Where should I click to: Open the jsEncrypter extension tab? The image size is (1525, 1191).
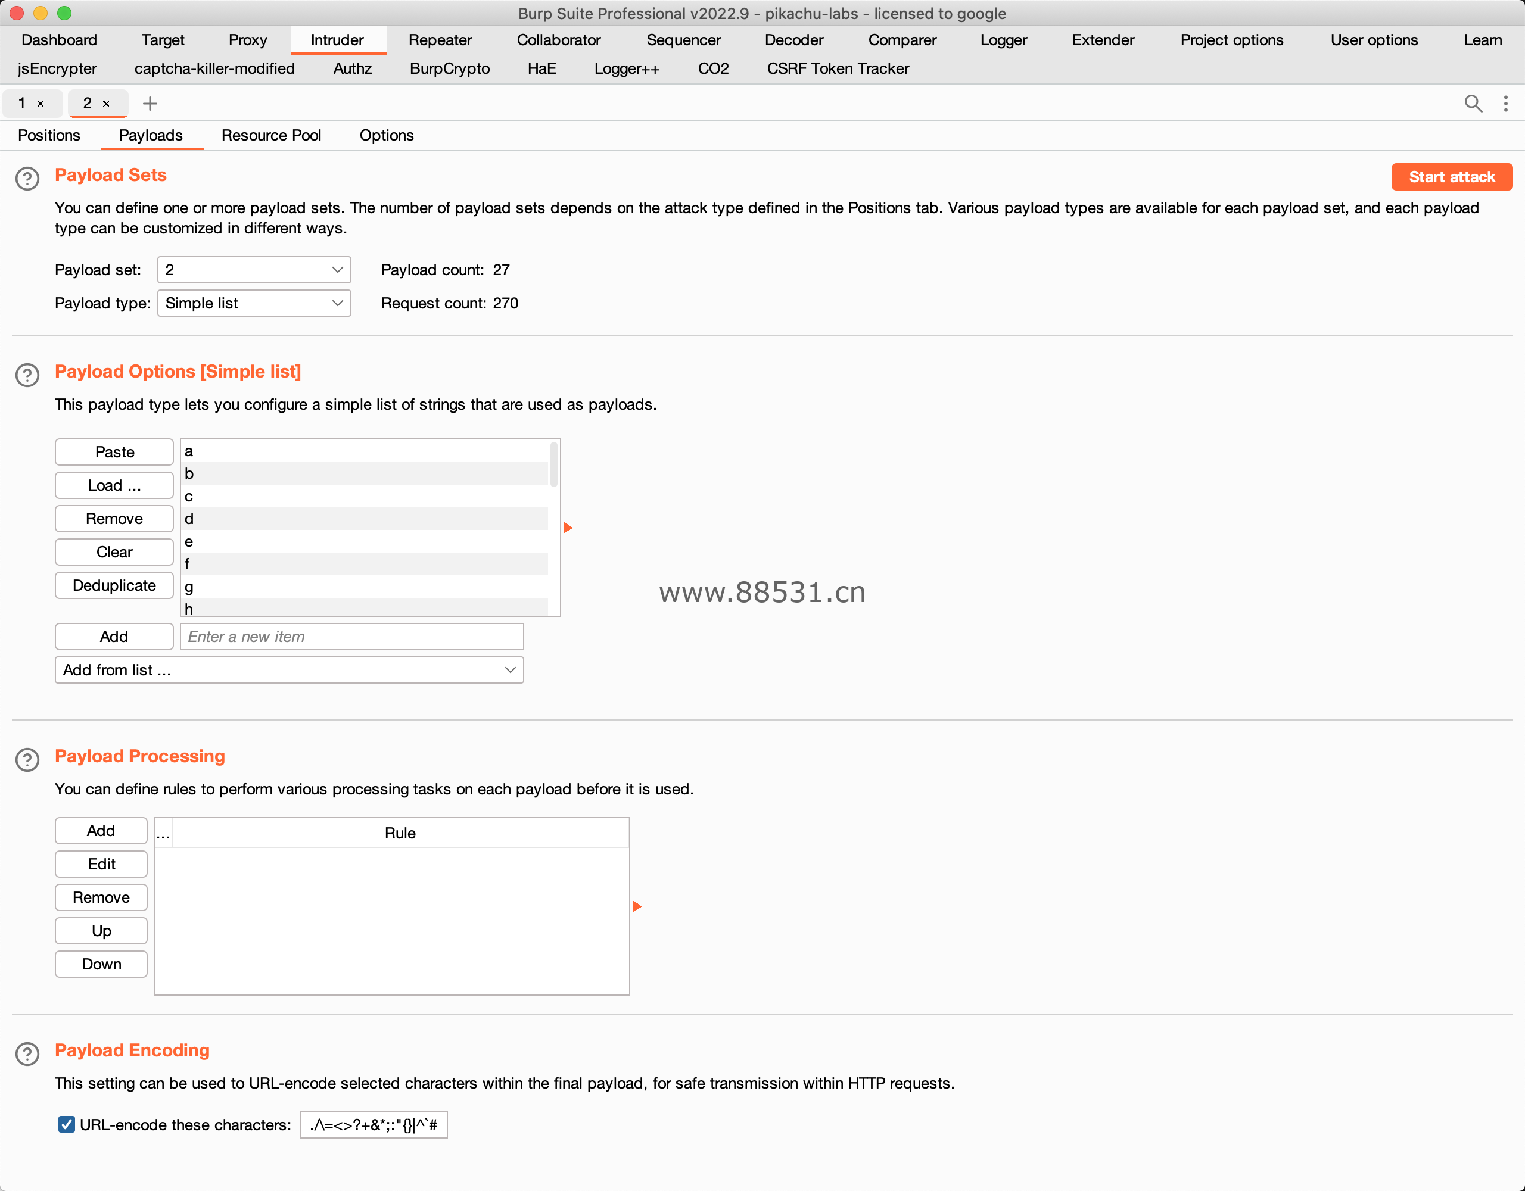pos(57,68)
